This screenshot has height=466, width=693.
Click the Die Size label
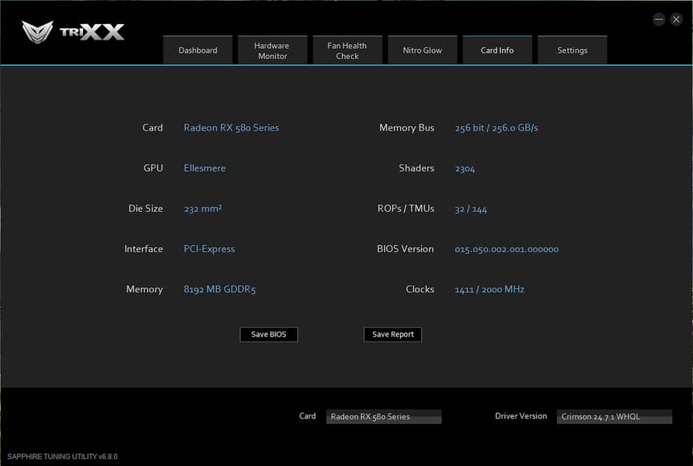tap(145, 208)
